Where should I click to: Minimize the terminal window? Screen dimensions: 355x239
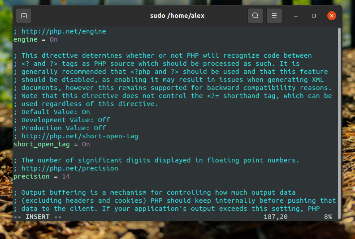click(296, 16)
